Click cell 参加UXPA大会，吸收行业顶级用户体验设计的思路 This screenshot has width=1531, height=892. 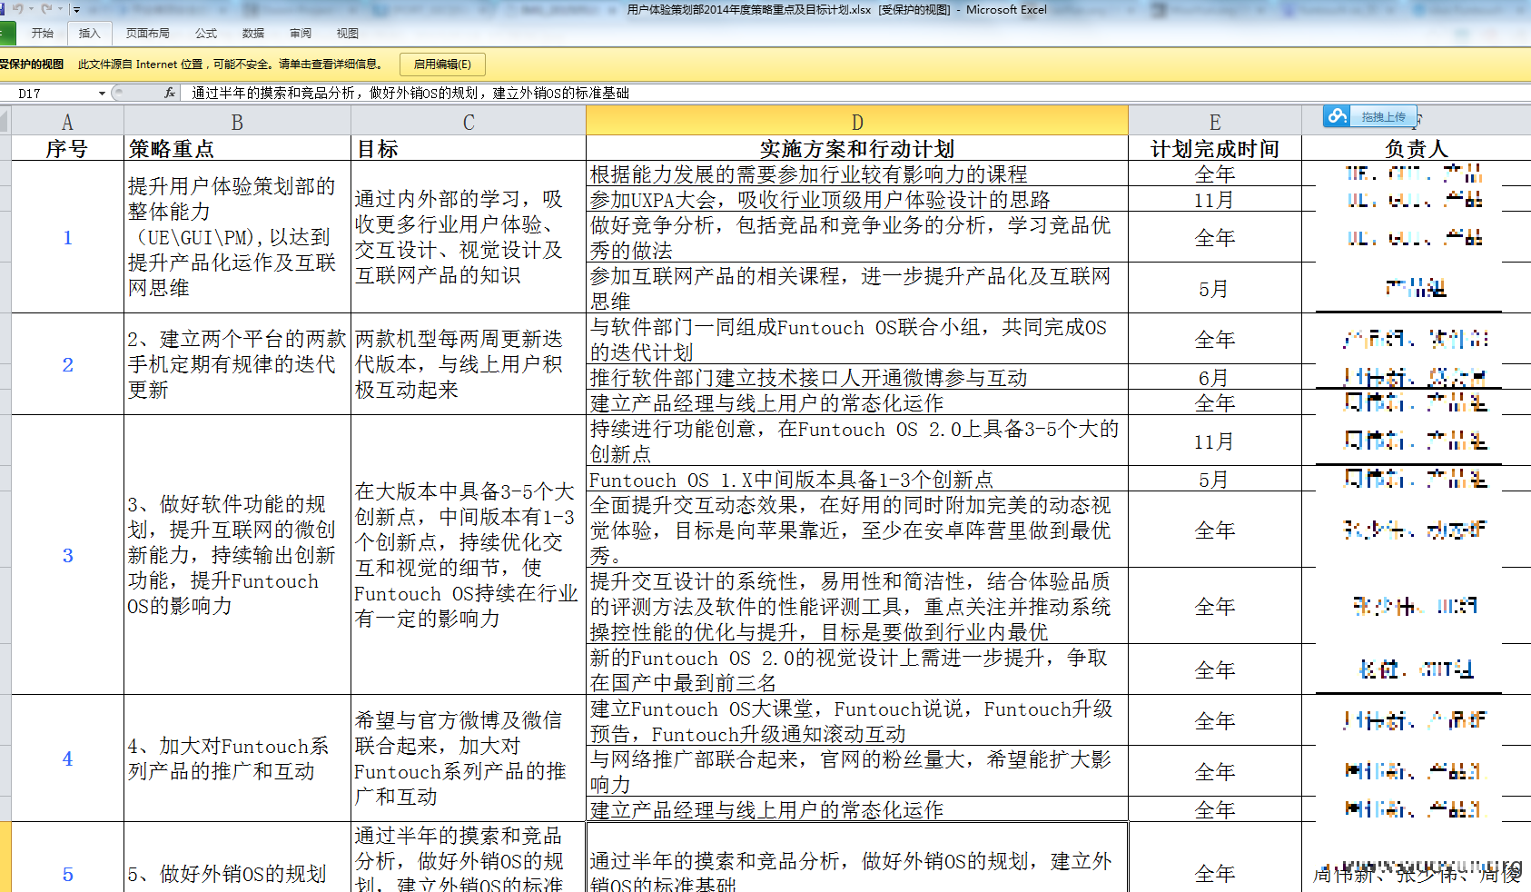[857, 199]
